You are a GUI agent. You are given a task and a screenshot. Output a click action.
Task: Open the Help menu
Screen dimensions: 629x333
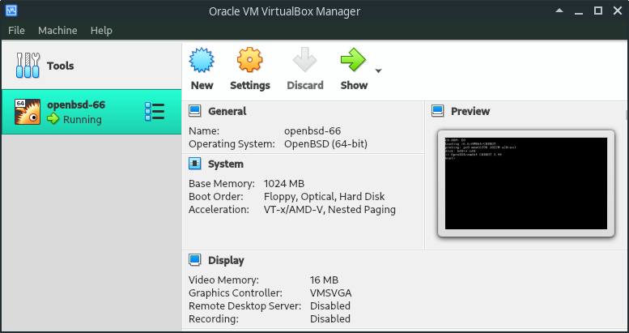(x=101, y=30)
